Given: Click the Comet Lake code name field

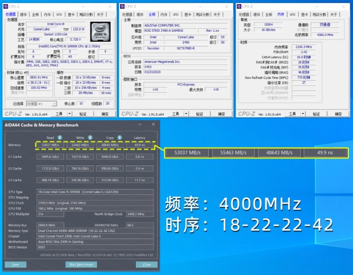Looking at the screenshot, I should coord(42,29).
